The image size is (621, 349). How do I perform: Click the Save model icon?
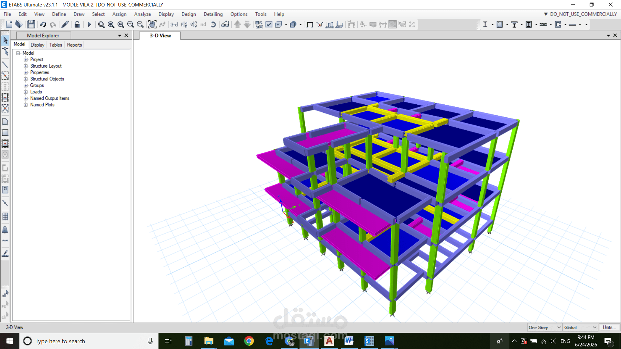tap(31, 24)
